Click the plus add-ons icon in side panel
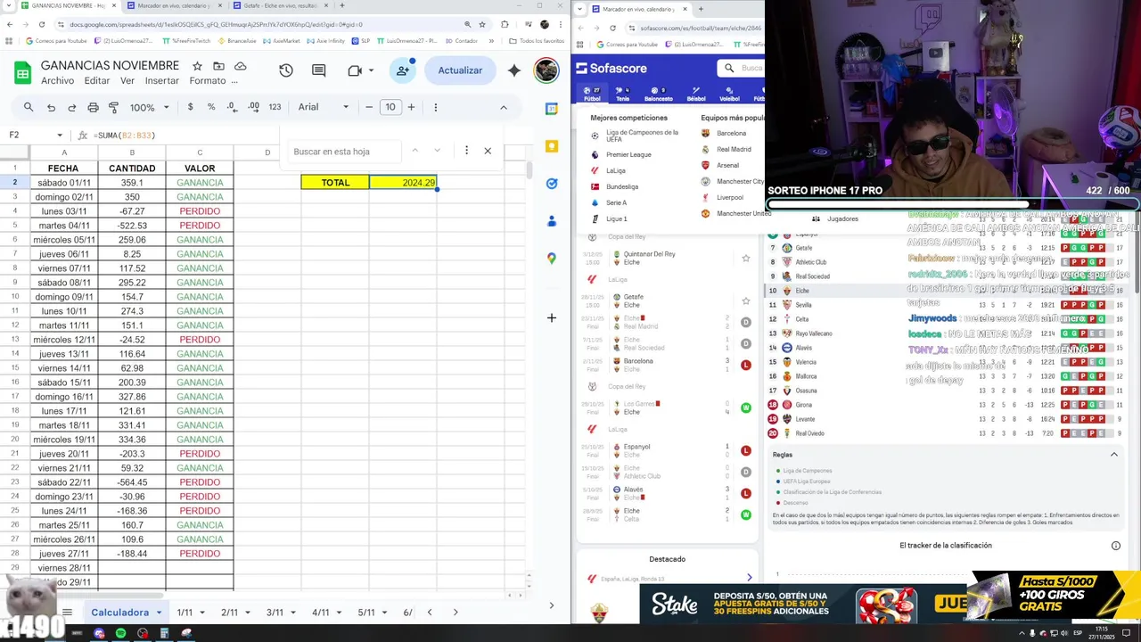Viewport: 1141px width, 642px height. [552, 317]
